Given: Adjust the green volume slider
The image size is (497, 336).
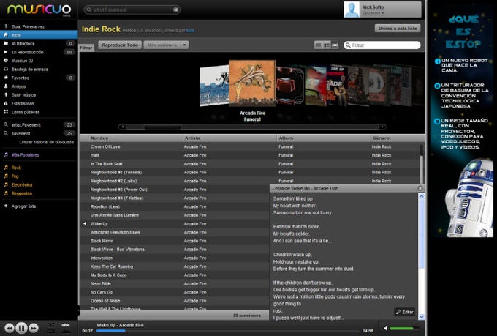Looking at the screenshot, I should (x=404, y=329).
